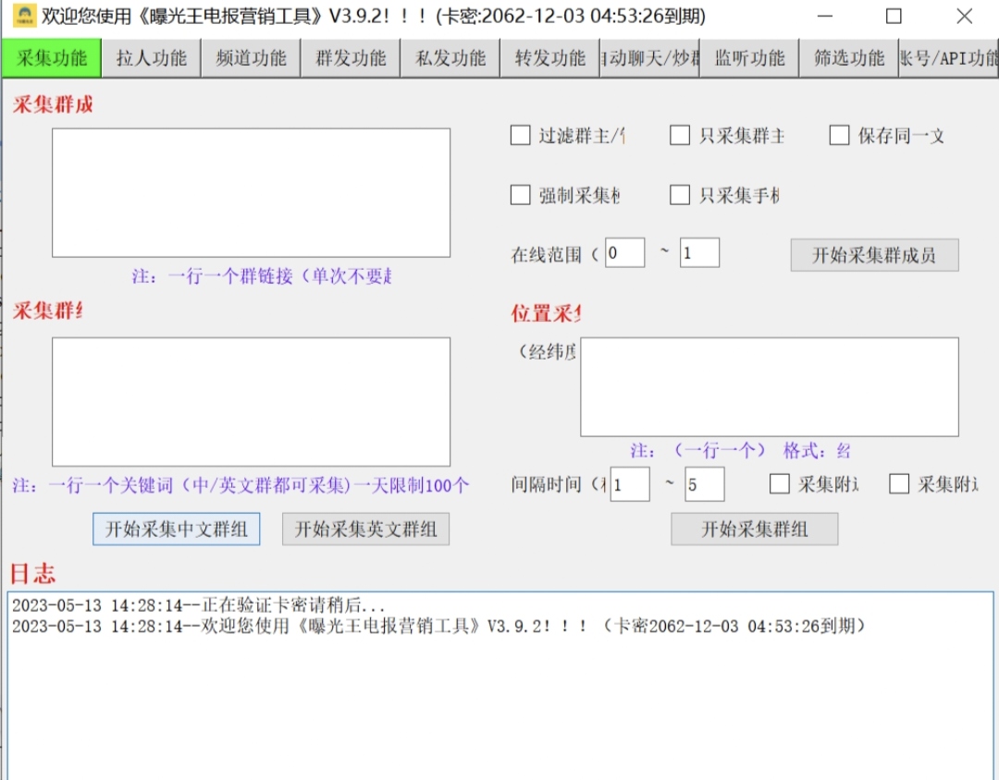Switch to the 监听功能 tab
999x780 pixels.
(x=748, y=56)
